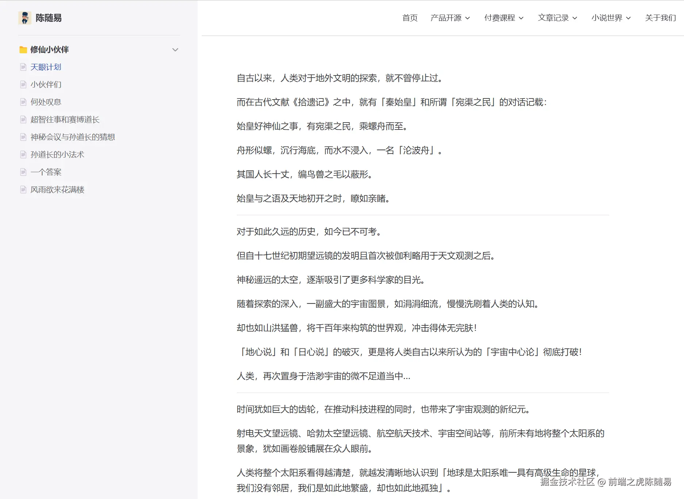
Task: Click the 陈随易 avatar icon
Action: tap(24, 18)
